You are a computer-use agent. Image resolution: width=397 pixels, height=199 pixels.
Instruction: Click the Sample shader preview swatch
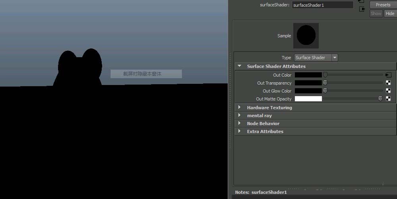[x=306, y=36]
